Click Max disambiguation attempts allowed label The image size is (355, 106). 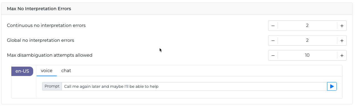50,55
